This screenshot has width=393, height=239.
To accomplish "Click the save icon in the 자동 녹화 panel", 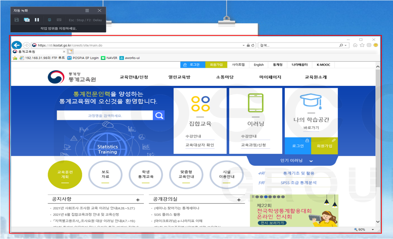I will [x=17, y=20].
